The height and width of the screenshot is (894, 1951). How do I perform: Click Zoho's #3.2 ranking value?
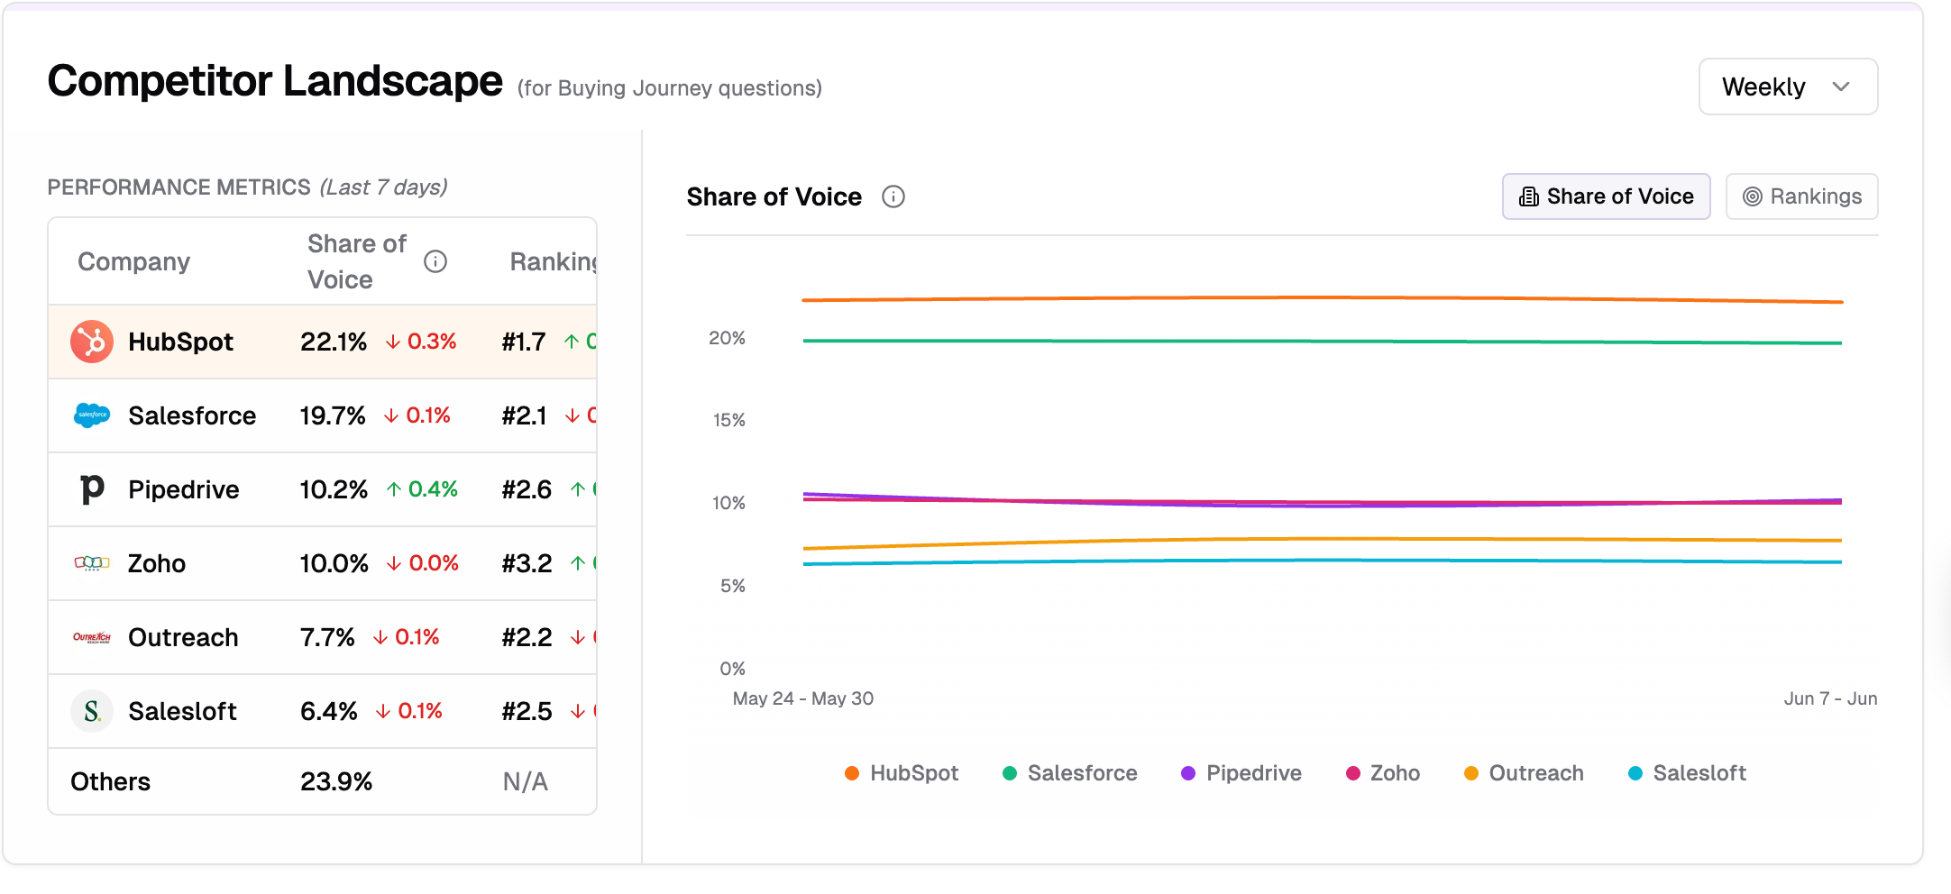[x=527, y=563]
